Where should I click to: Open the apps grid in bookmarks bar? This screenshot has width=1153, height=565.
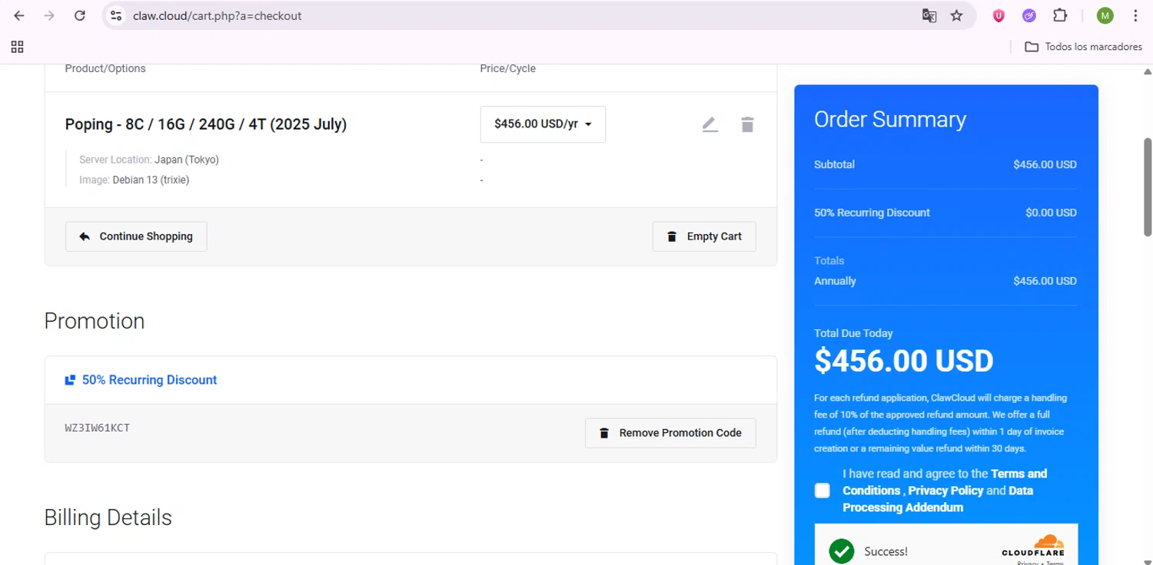(17, 47)
